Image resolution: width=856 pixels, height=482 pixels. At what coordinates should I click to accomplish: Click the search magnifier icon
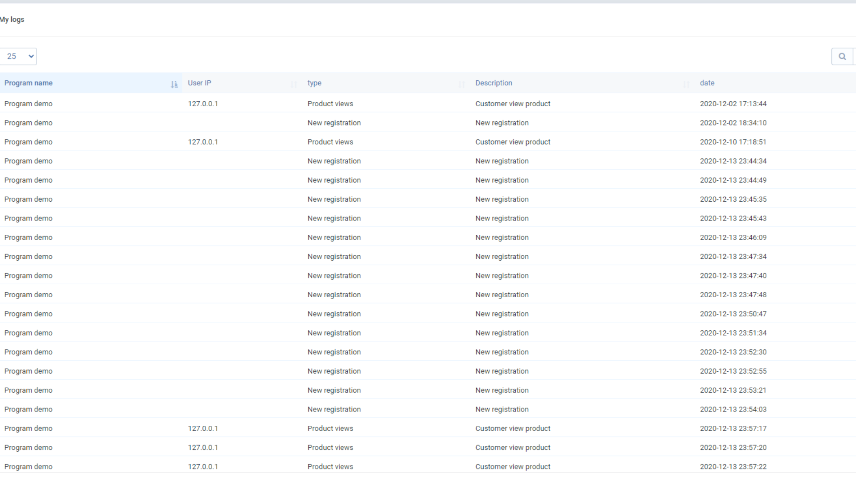click(x=843, y=56)
